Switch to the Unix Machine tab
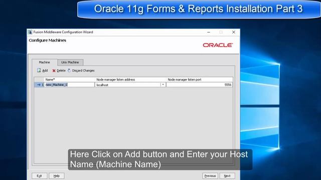The width and height of the screenshot is (321, 180). [x=70, y=62]
